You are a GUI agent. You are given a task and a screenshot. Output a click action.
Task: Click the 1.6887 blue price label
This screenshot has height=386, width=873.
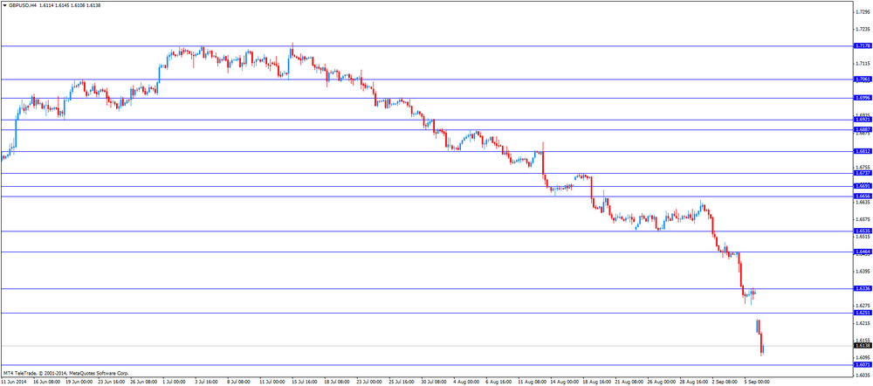click(x=862, y=130)
